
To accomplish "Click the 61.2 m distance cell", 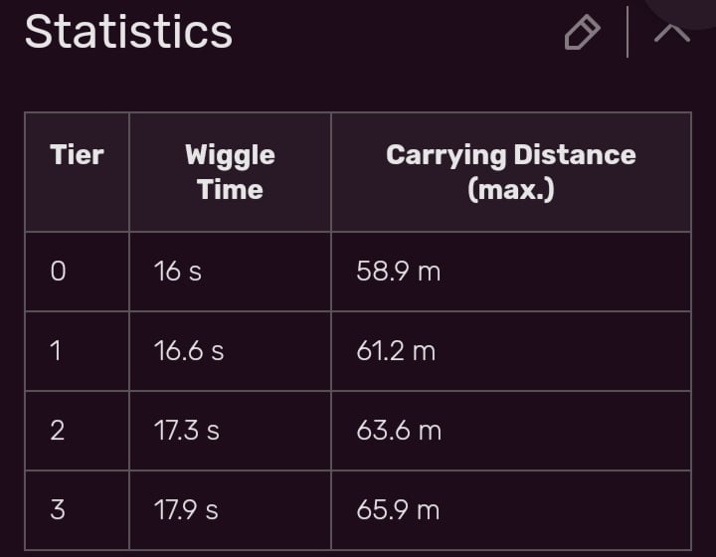I will pyautogui.click(x=511, y=351).
